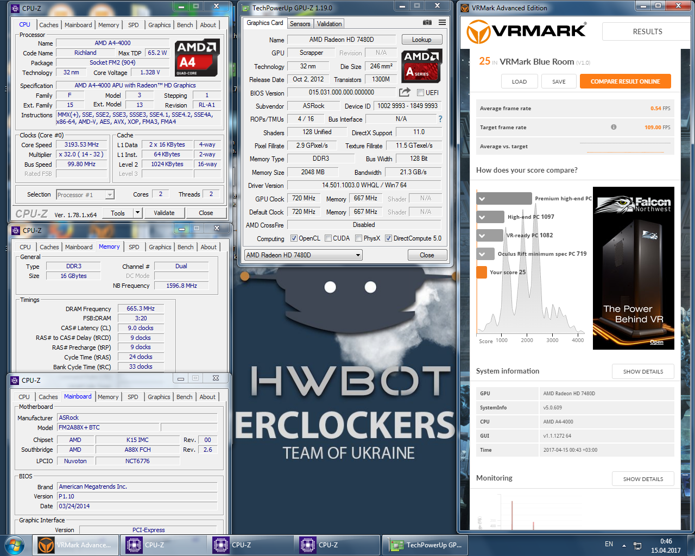Image resolution: width=695 pixels, height=556 pixels.
Task: Expand the Oculus Rift minimum spec comparison bar
Action: point(485,254)
